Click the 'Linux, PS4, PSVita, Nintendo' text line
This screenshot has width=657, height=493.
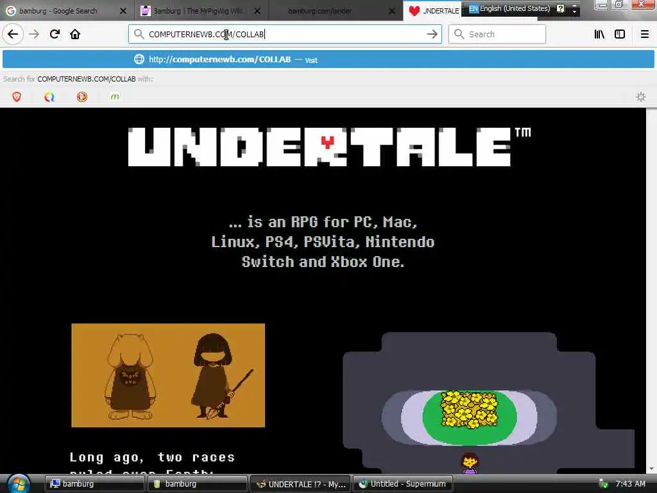tap(323, 242)
